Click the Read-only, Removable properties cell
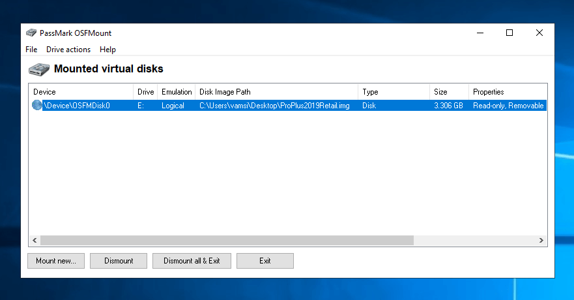 (508, 106)
